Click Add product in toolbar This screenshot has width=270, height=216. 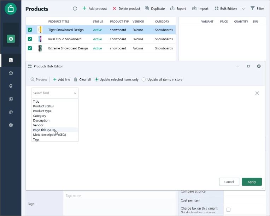[x=95, y=8]
